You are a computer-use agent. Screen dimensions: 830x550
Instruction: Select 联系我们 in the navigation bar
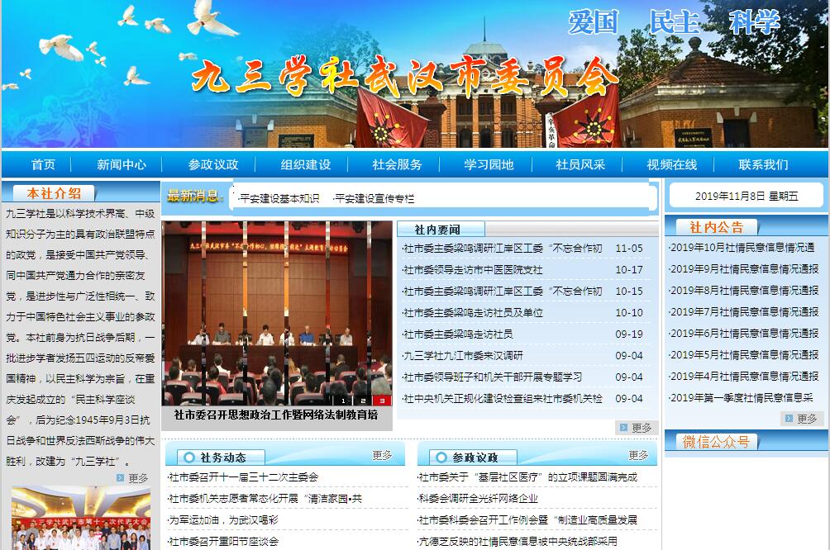tap(763, 164)
